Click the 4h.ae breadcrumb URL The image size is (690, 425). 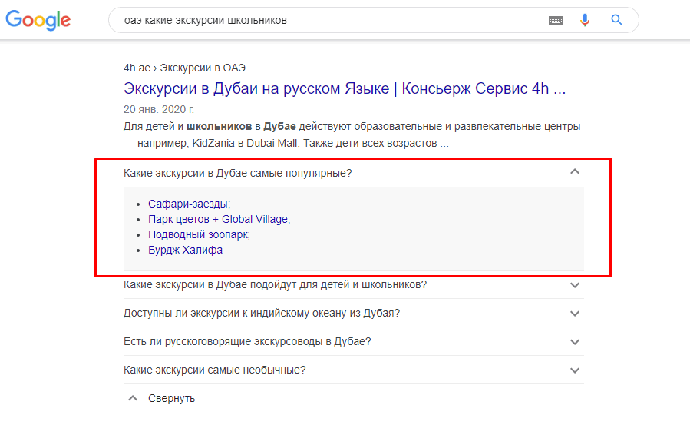click(x=184, y=68)
